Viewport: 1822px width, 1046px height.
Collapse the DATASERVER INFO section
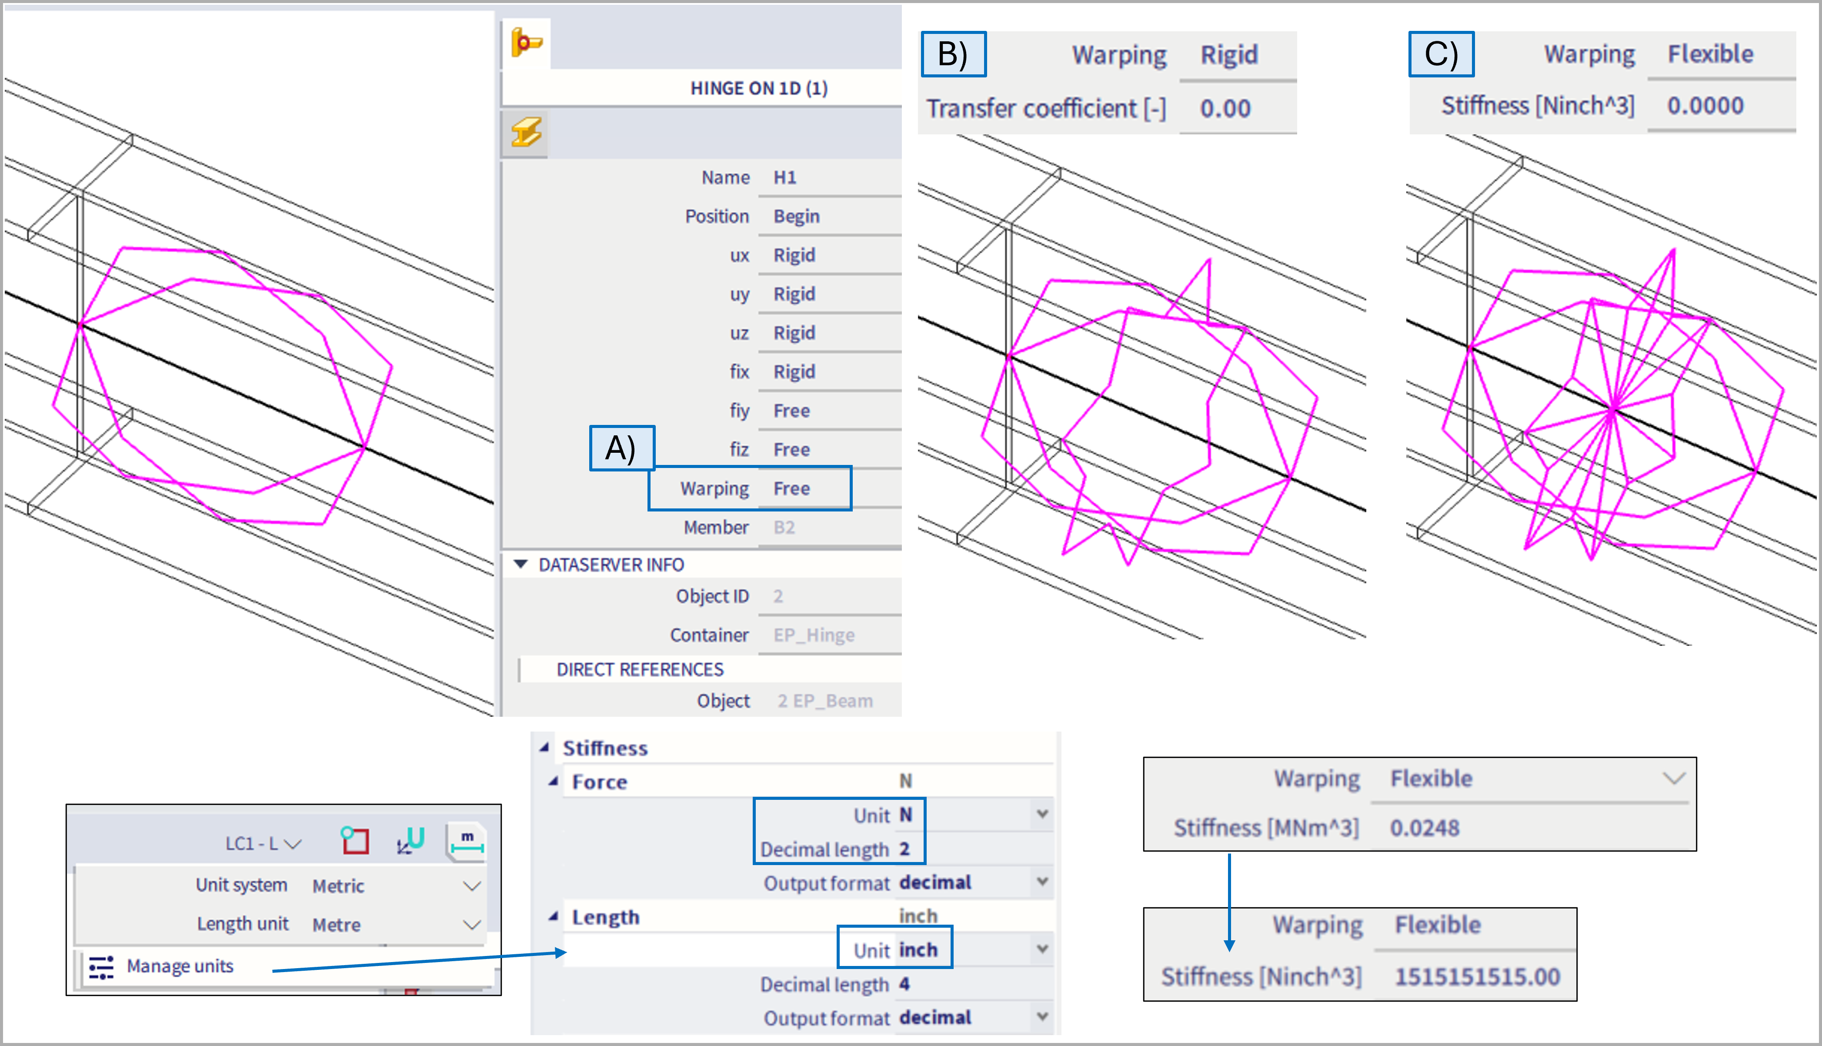click(x=521, y=565)
